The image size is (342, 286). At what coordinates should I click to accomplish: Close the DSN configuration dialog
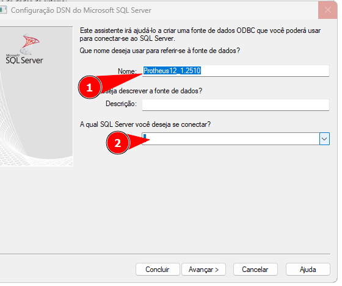(x=327, y=10)
